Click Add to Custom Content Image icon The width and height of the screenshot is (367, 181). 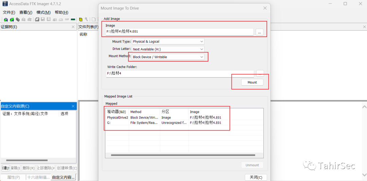pyautogui.click(x=55, y=19)
